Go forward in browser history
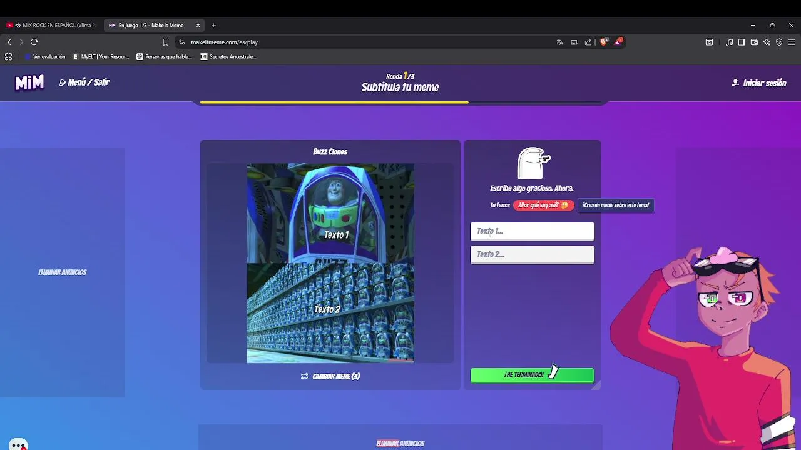 [21, 42]
